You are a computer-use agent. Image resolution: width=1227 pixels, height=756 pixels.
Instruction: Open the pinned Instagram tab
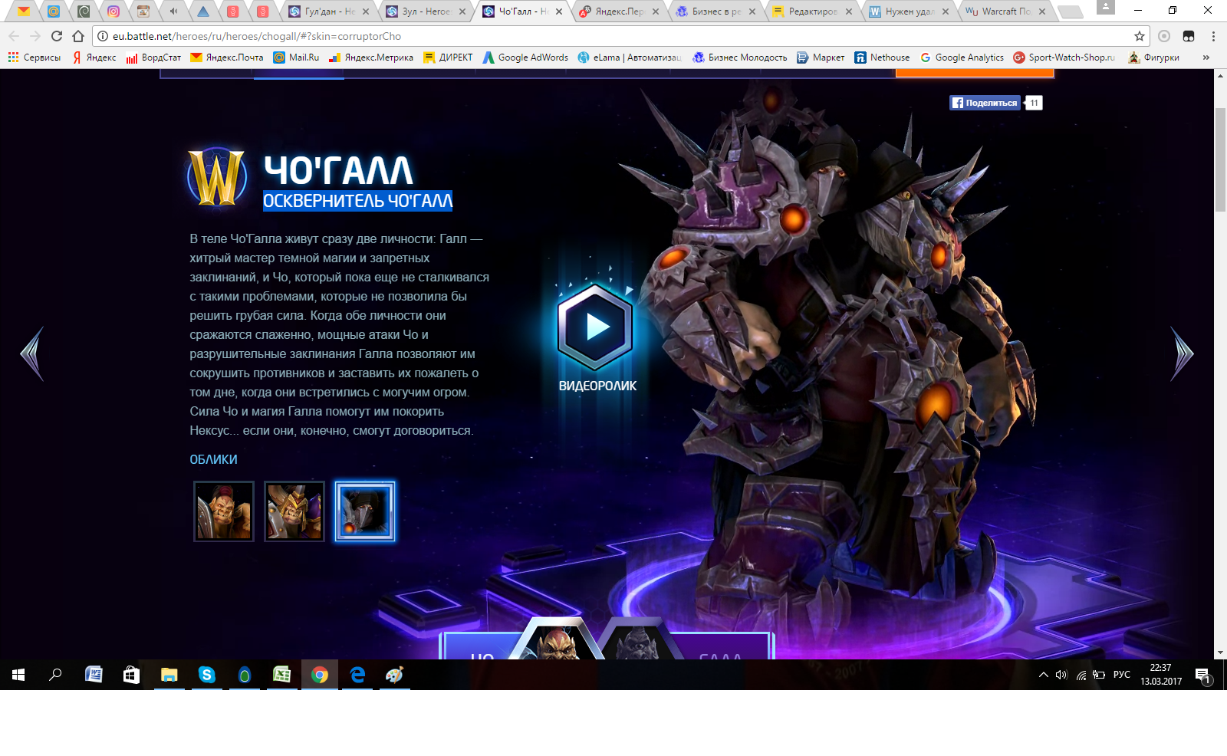coord(113,12)
